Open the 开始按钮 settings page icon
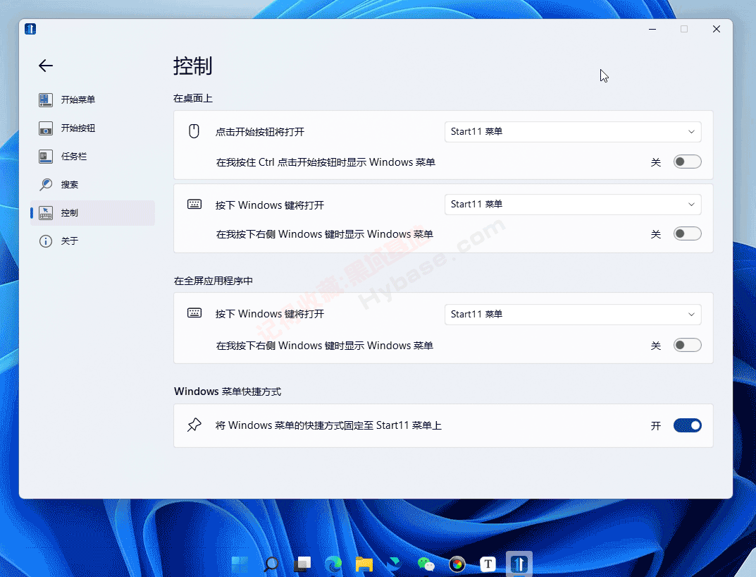 [45, 128]
